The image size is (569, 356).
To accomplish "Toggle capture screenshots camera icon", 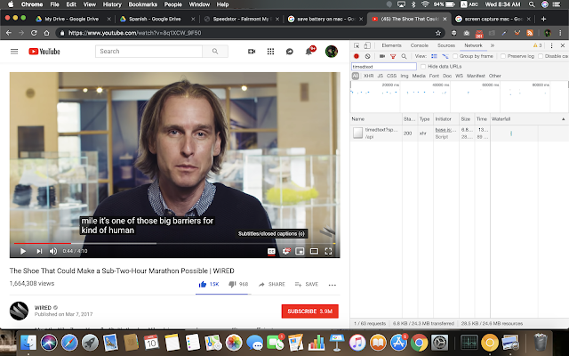I will coord(382,56).
